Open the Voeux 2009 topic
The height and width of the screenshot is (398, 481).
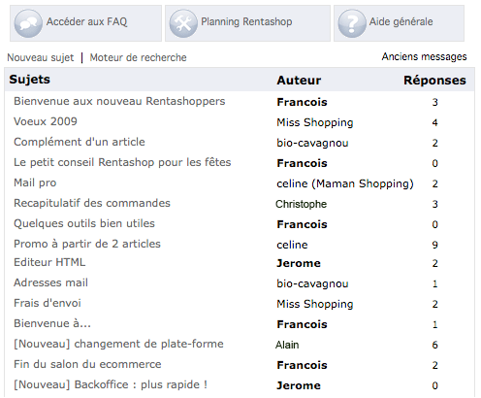46,121
